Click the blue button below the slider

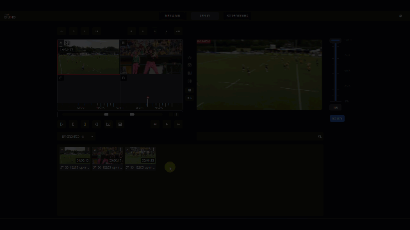pyautogui.click(x=337, y=119)
